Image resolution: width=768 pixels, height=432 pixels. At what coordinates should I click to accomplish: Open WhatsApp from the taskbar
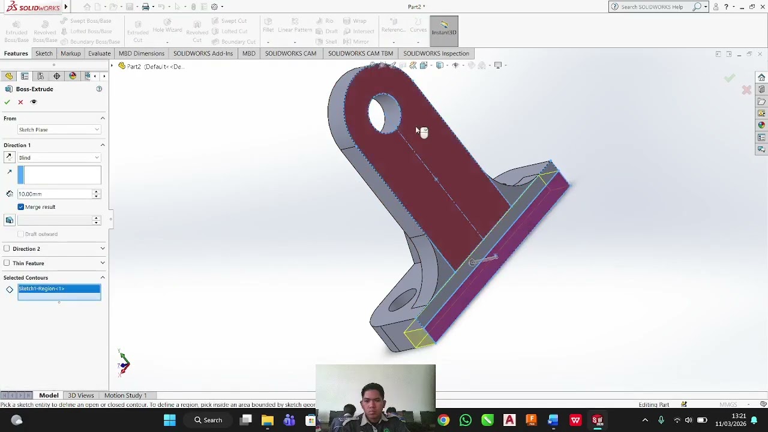(466, 420)
